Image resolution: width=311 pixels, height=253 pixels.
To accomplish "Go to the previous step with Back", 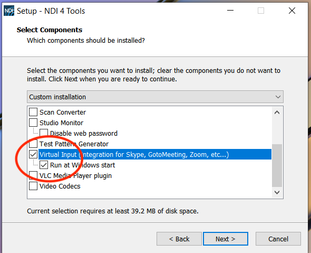I will click(179, 239).
